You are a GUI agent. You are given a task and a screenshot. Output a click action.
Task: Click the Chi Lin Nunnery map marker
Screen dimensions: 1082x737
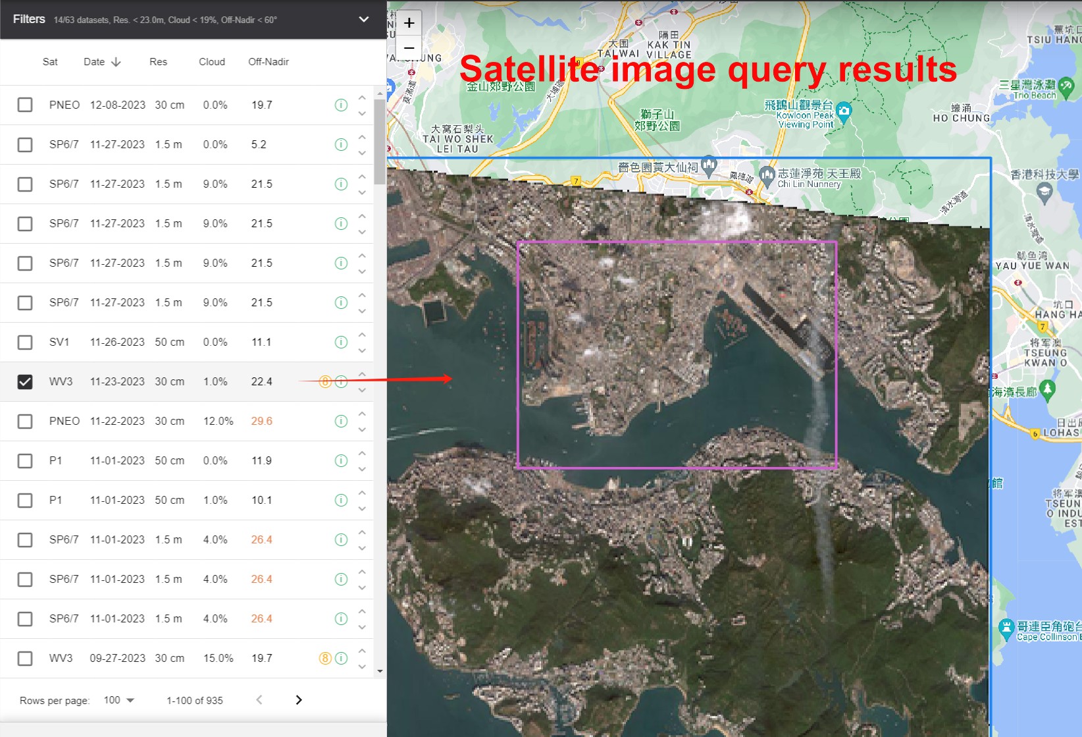pyautogui.click(x=767, y=175)
